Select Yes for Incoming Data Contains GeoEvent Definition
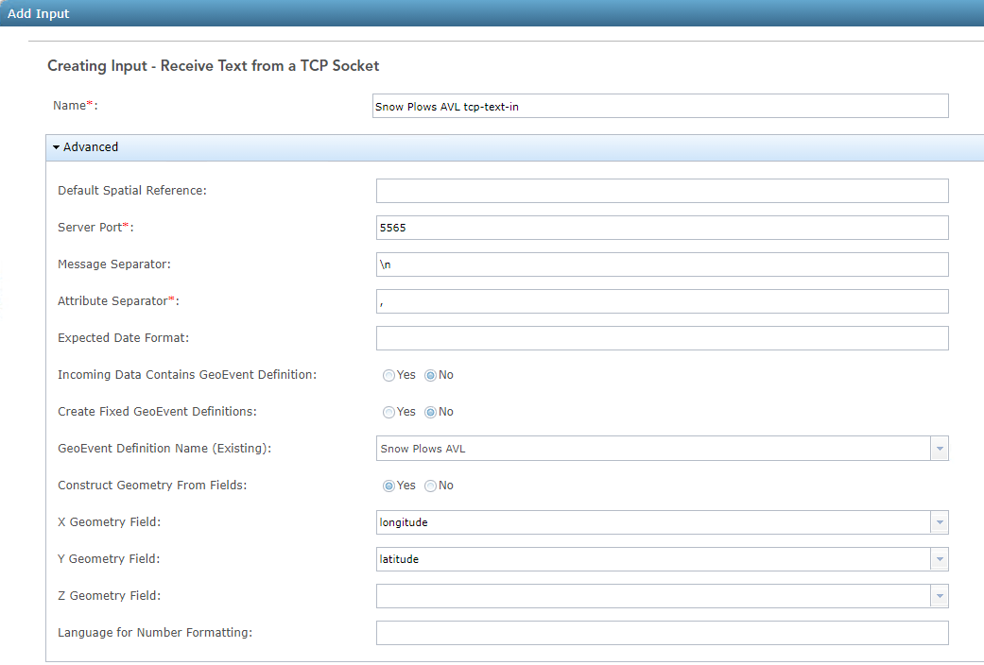The height and width of the screenshot is (665, 984). [388, 375]
